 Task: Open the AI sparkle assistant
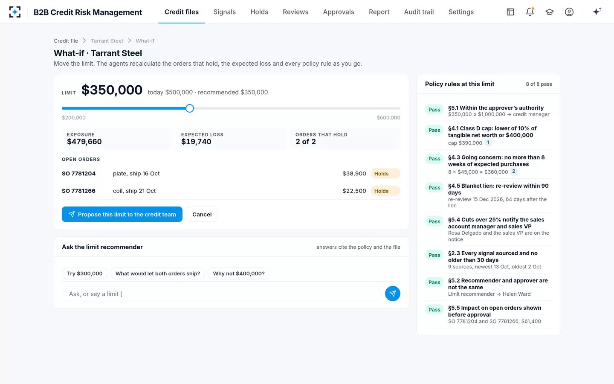pyautogui.click(x=597, y=12)
